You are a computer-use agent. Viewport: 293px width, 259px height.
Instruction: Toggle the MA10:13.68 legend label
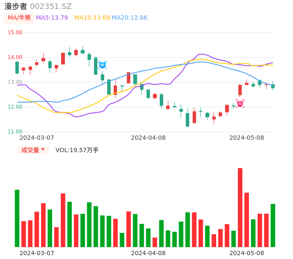click(92, 18)
